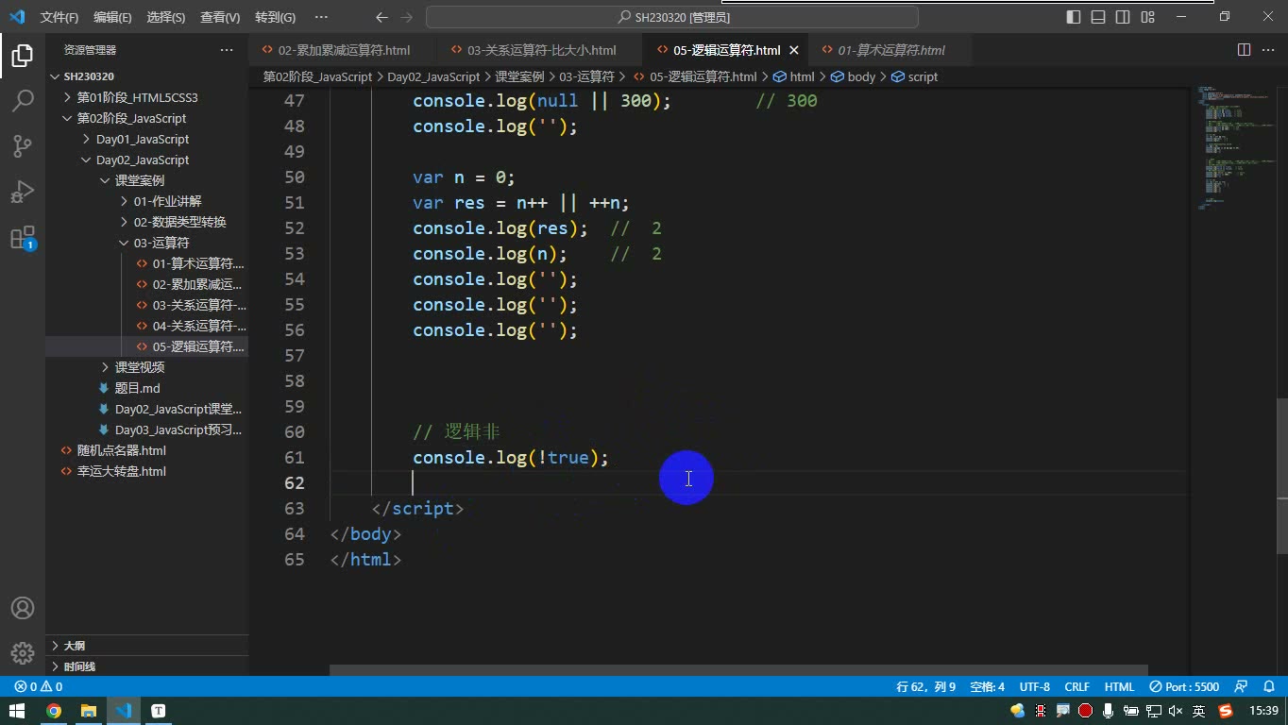
Task: Toggle the bottom panel visibility
Action: 1098,17
